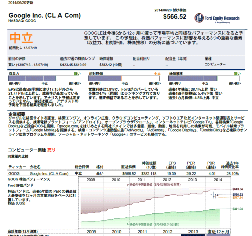This screenshot has height=236, width=252.
Task: Click 買い (13/07/13 - 13/07/19) value
Action: (28, 65)
